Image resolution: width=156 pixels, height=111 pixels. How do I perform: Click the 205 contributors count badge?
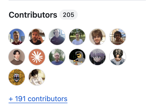(x=68, y=15)
